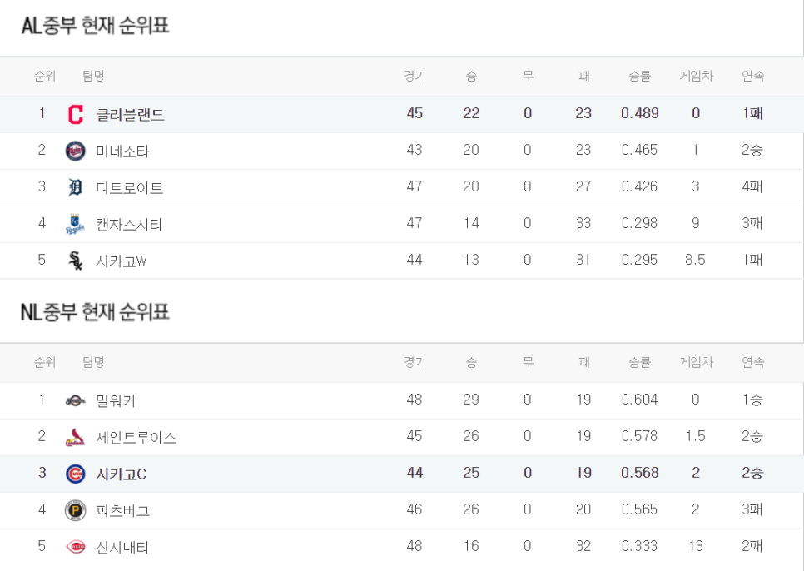
Task: Click the AL중부 현재 순위표 heading
Action: (96, 25)
